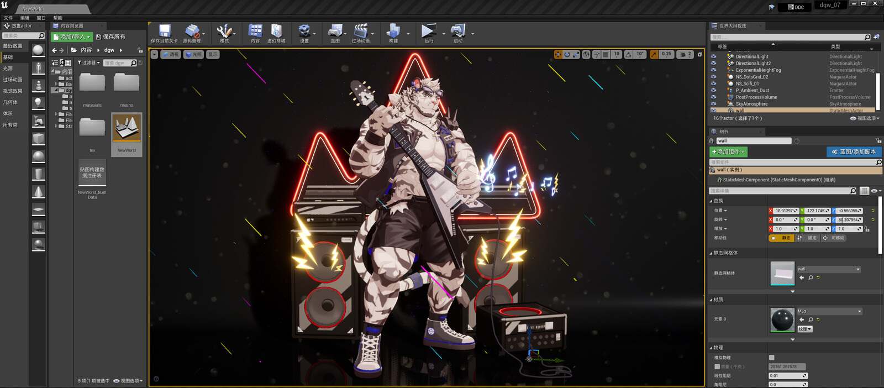The width and height of the screenshot is (884, 388).
Task: Collapse the Materials (材质) section
Action: click(x=711, y=300)
